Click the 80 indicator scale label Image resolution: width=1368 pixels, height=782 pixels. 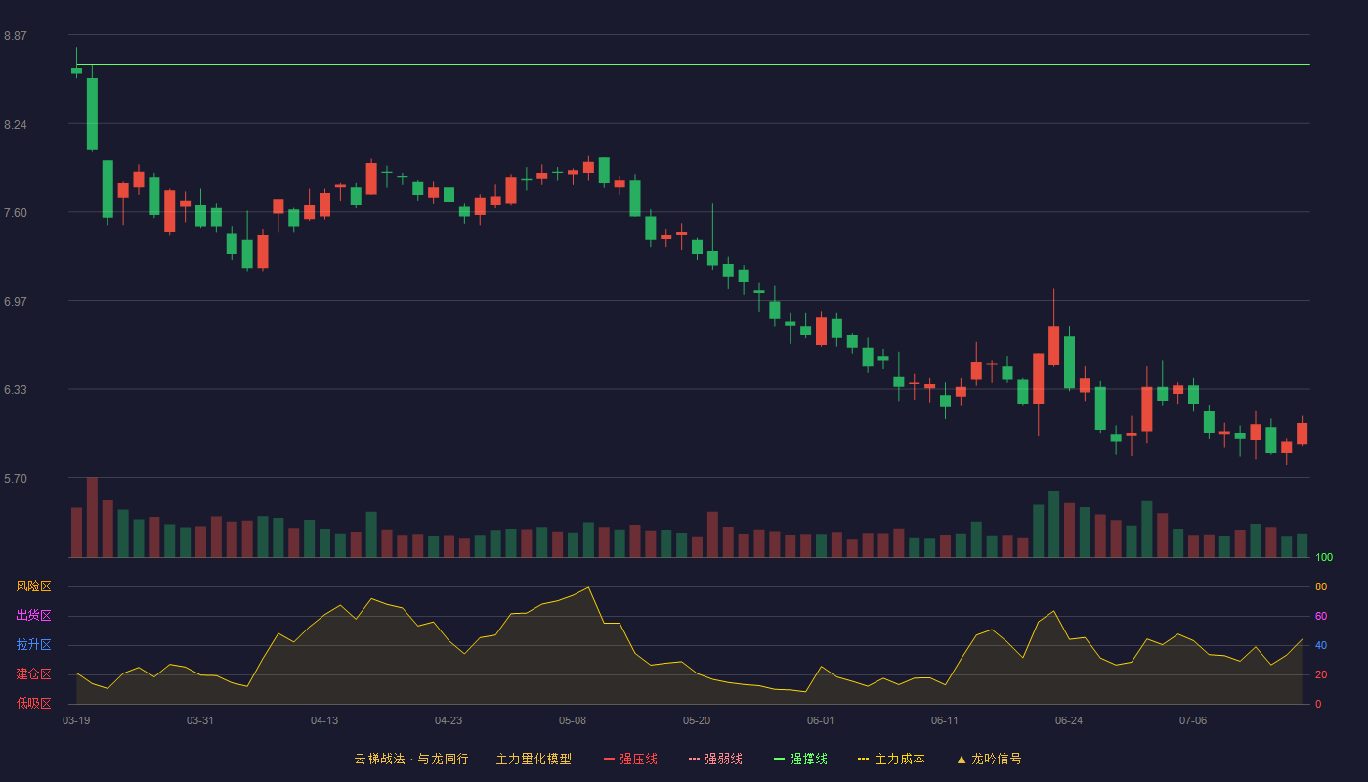coord(1321,586)
